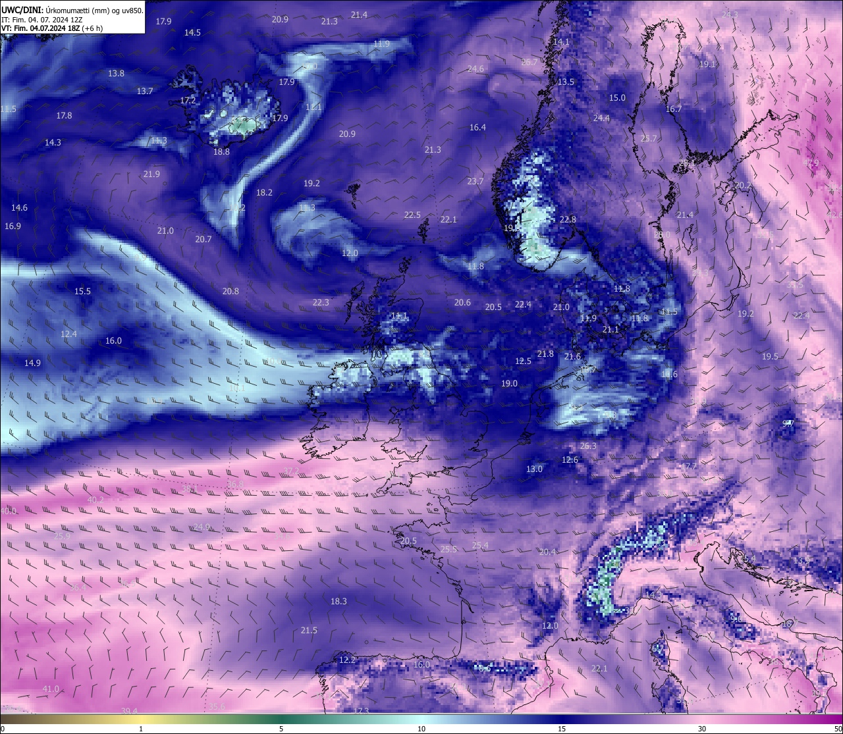
Task: Select the 14.6 value near left edge
Action: pyautogui.click(x=19, y=208)
